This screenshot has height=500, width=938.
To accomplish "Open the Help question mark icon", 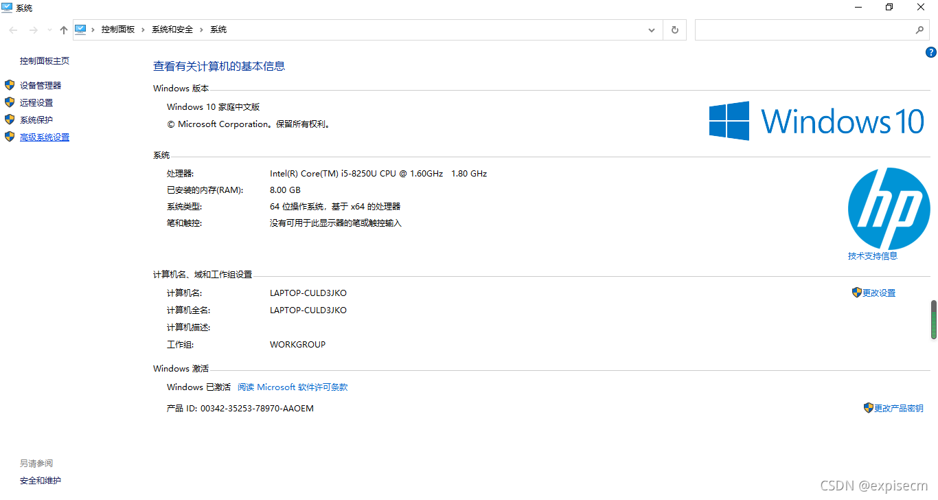I will pos(931,52).
